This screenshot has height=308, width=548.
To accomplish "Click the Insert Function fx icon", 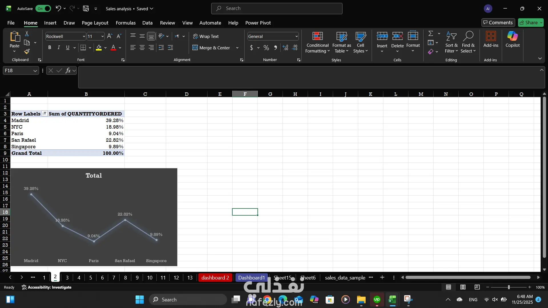I will coord(68,70).
